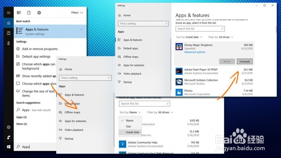
Task: Click the Move button for Disney Magic Kingdoms
Action: (227, 61)
